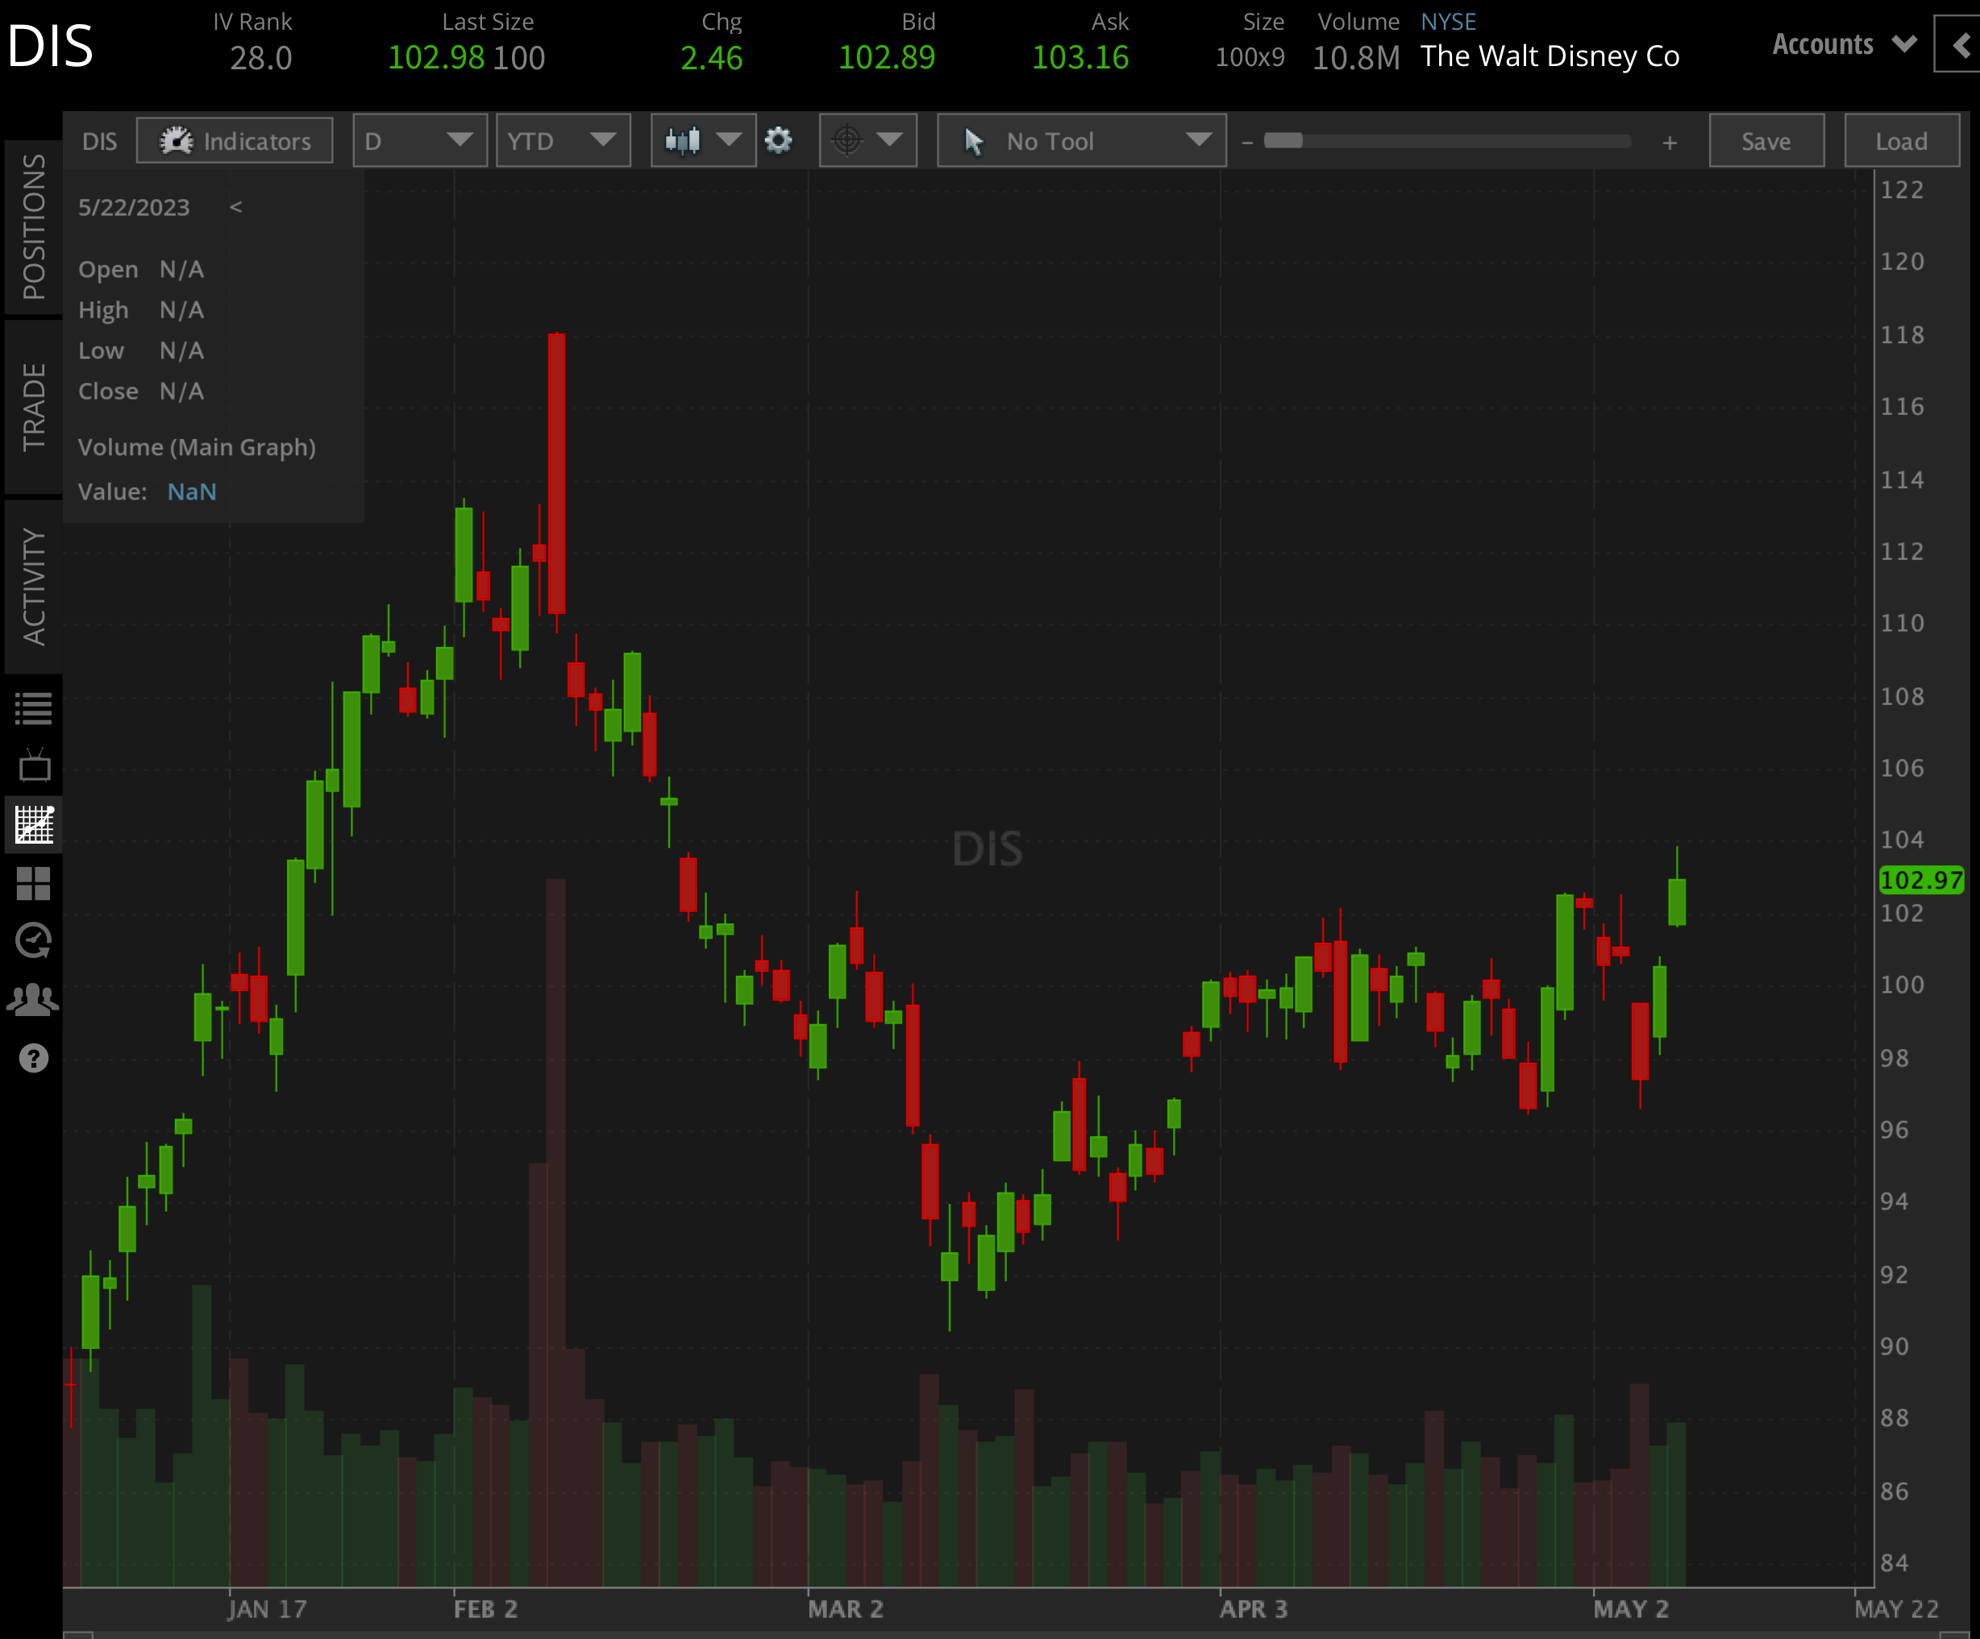Click the trade history clock icon
The image size is (1980, 1639).
34,940
